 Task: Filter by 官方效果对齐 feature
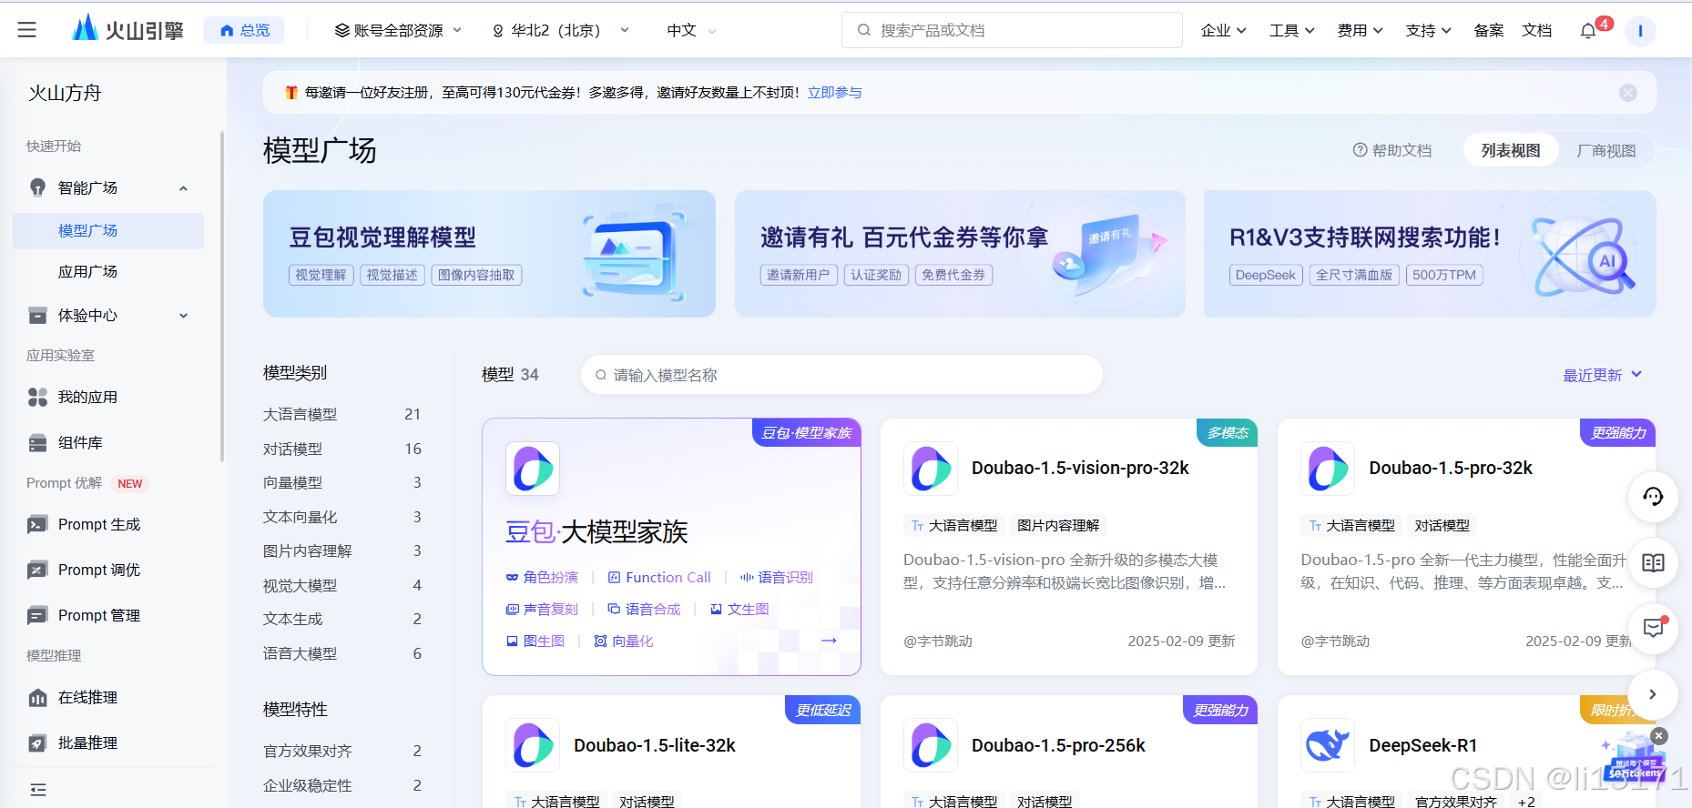click(342, 751)
